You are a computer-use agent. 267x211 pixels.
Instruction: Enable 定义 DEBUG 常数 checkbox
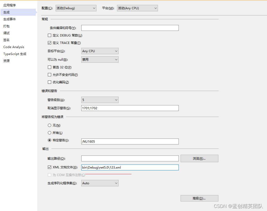(x=50, y=35)
